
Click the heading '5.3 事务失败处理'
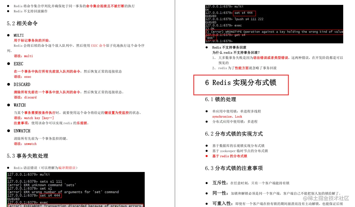click(28, 156)
